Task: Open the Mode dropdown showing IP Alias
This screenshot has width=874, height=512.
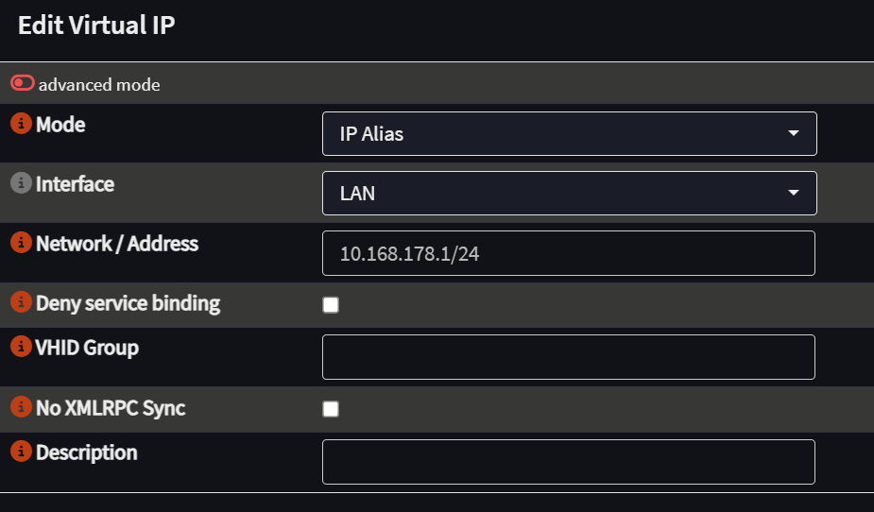Action: tap(569, 134)
